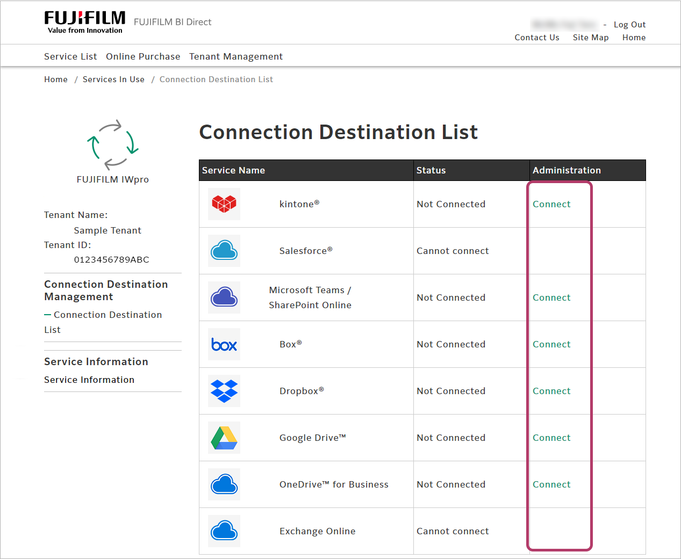681x559 pixels.
Task: Connect the Google Drive service
Action: pyautogui.click(x=551, y=438)
